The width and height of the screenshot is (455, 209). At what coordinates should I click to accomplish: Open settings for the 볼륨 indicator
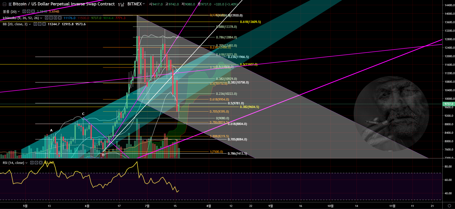pyautogui.click(x=29, y=11)
